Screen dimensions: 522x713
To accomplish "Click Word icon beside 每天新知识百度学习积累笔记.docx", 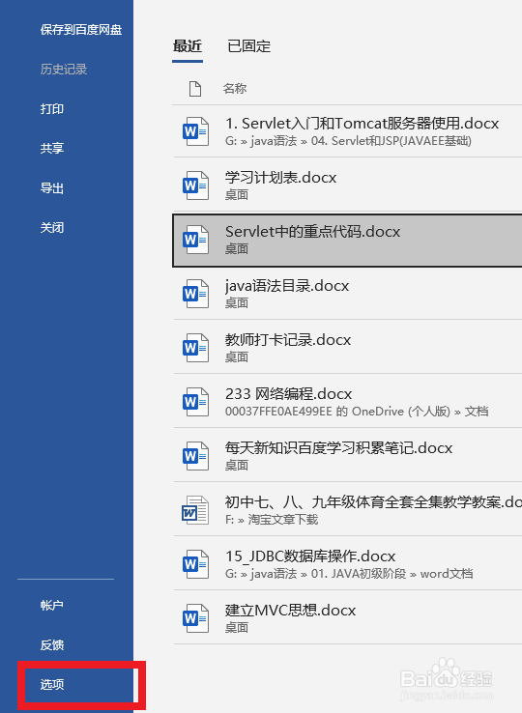I will (x=195, y=456).
